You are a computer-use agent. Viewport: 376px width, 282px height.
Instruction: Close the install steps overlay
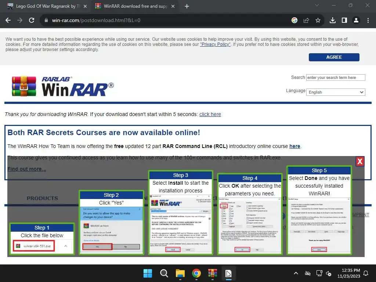360,162
